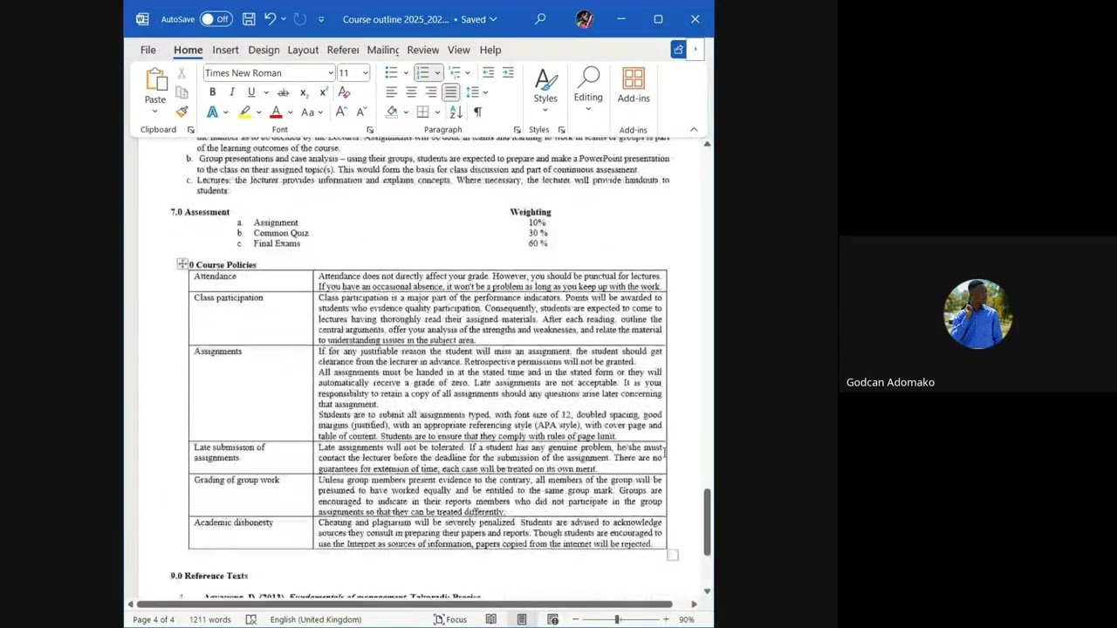Adjust the zoom slider
The width and height of the screenshot is (1117, 628).
617,619
